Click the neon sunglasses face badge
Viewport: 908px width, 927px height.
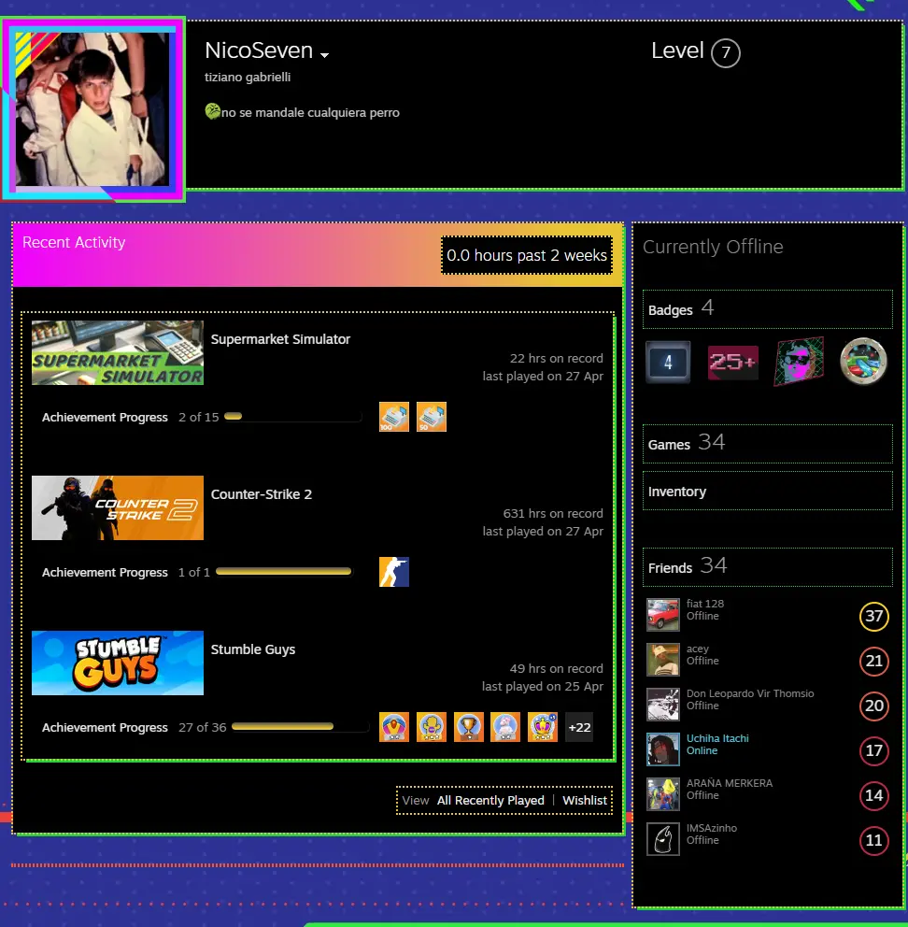(x=799, y=362)
